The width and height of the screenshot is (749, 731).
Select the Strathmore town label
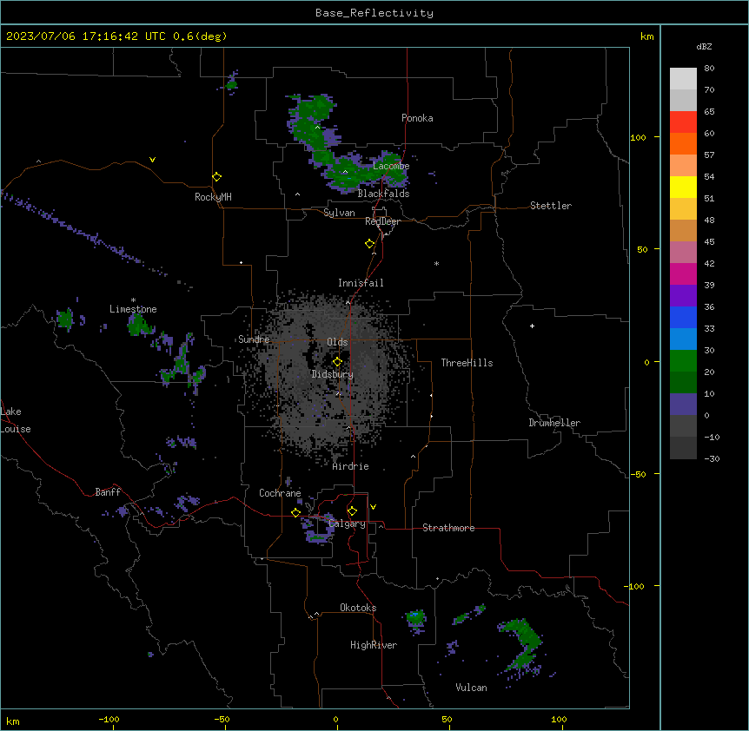pyautogui.click(x=448, y=528)
